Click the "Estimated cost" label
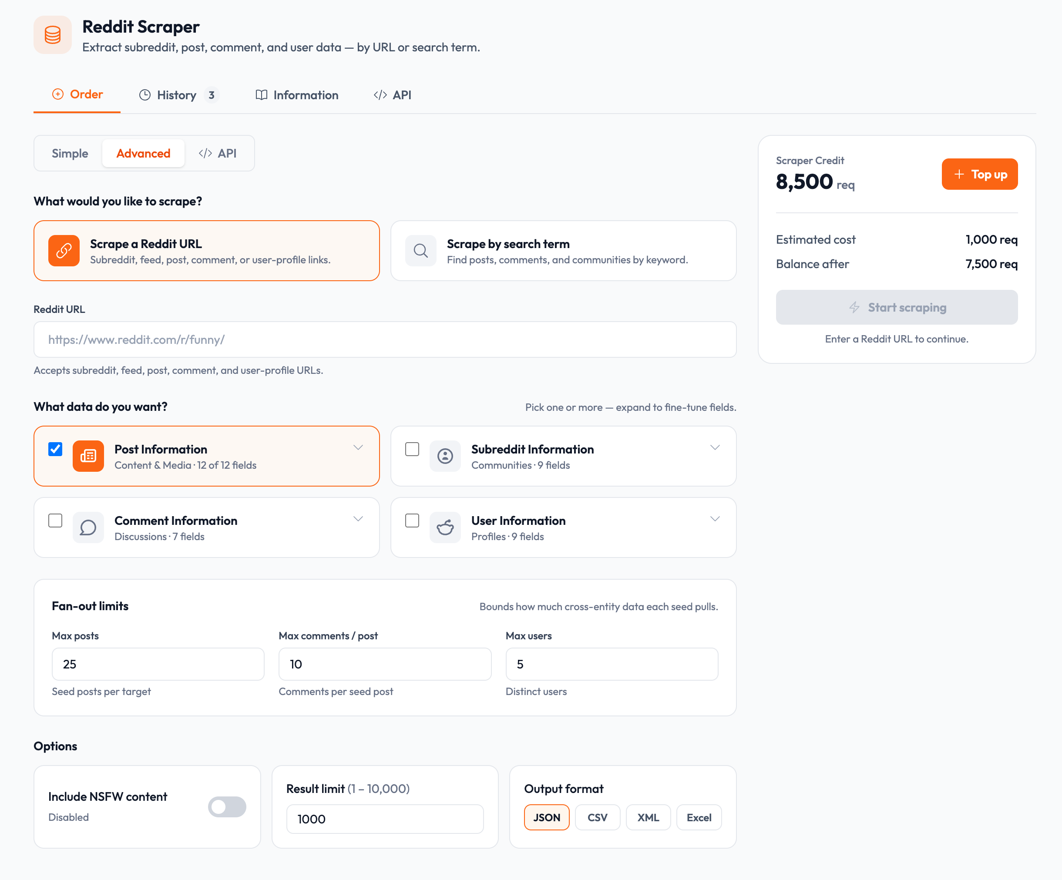The height and width of the screenshot is (880, 1062). (816, 240)
